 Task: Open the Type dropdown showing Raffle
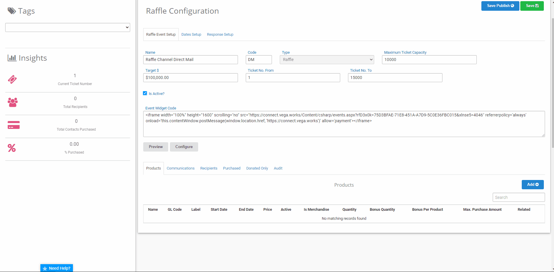point(327,60)
